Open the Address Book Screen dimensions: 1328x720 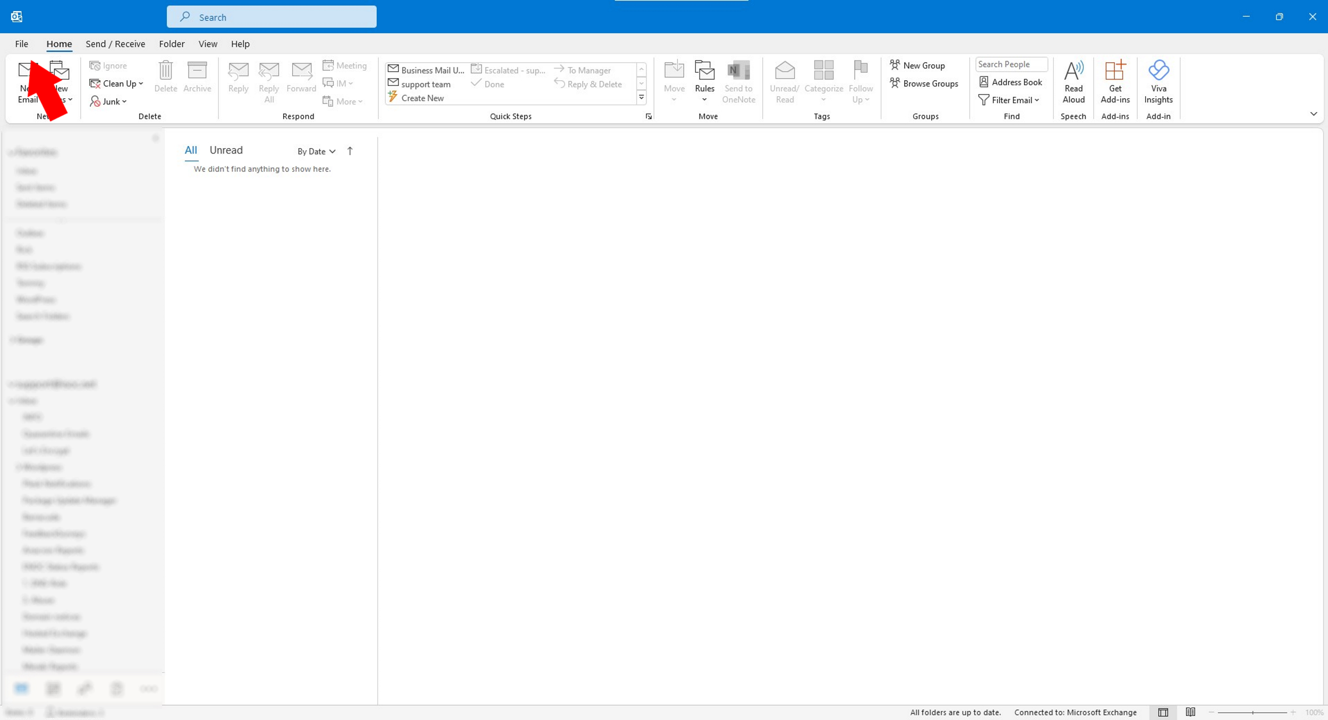tap(1010, 82)
